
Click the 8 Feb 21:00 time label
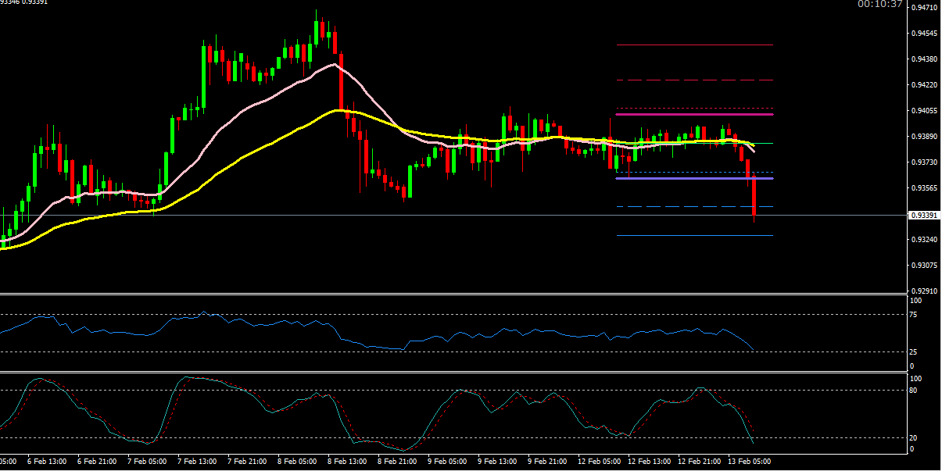coord(397,462)
